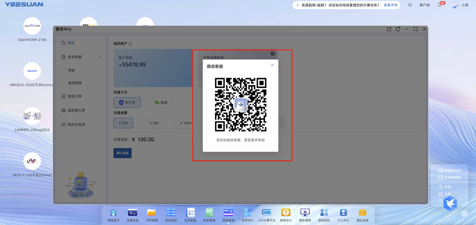Decrease custom amount with down stepper arrow

click(x=281, y=126)
